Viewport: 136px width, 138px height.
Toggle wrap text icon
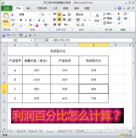pos(69,14)
